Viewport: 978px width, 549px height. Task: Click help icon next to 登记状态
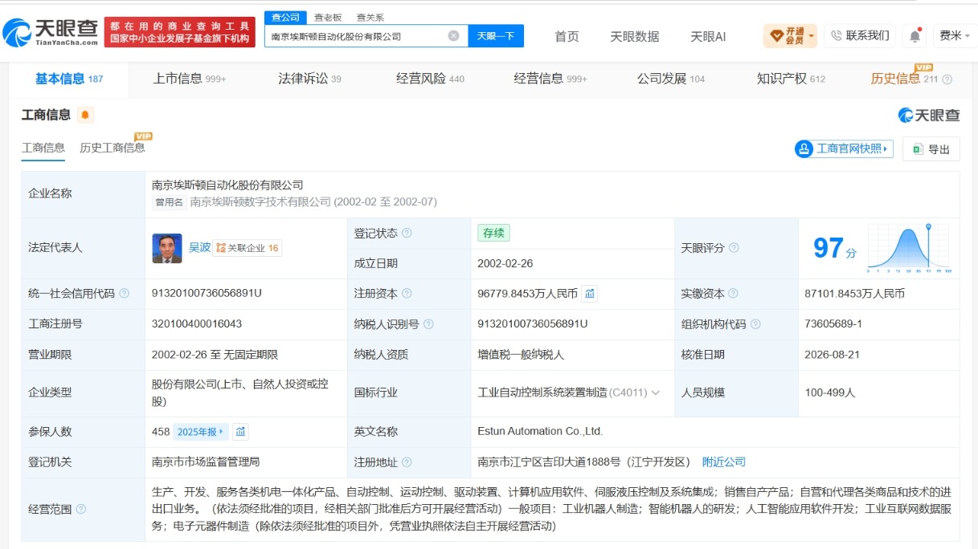tap(407, 234)
